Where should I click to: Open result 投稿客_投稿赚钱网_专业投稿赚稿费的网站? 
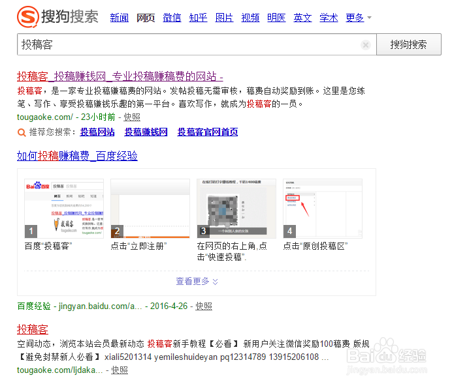coord(120,76)
